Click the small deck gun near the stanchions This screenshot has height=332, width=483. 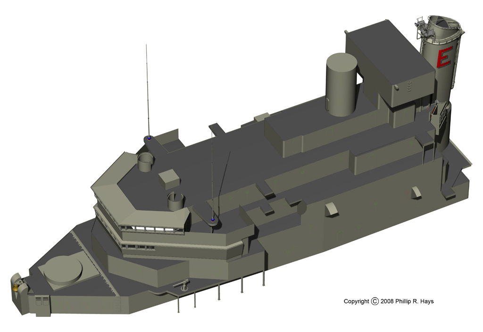pos(182,284)
